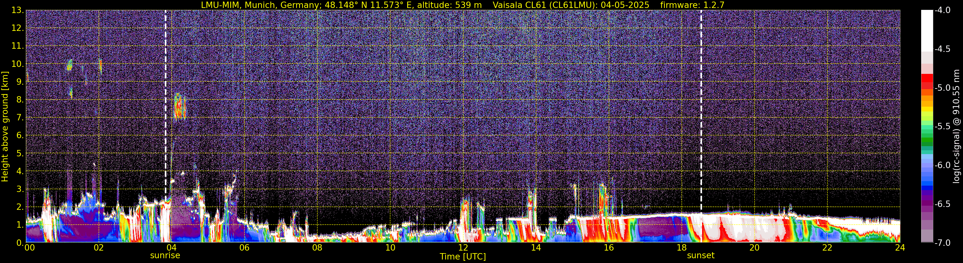Click the '04' time axis tick label

click(x=172, y=248)
